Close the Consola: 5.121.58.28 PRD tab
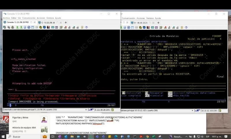 pyautogui.click(x=35, y=22)
